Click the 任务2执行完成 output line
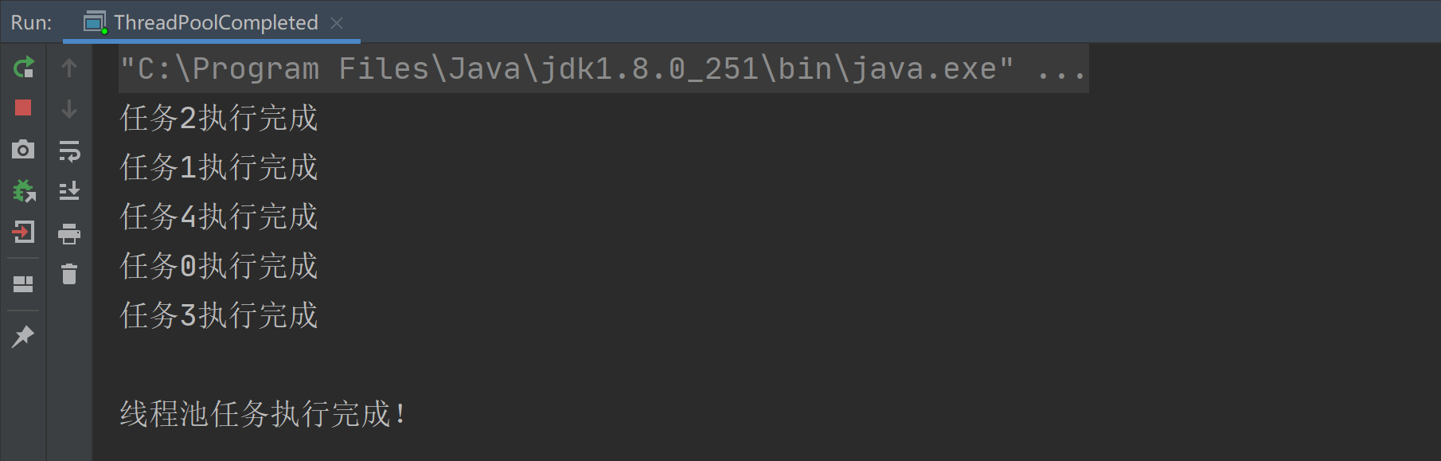1441x461 pixels. [x=219, y=118]
